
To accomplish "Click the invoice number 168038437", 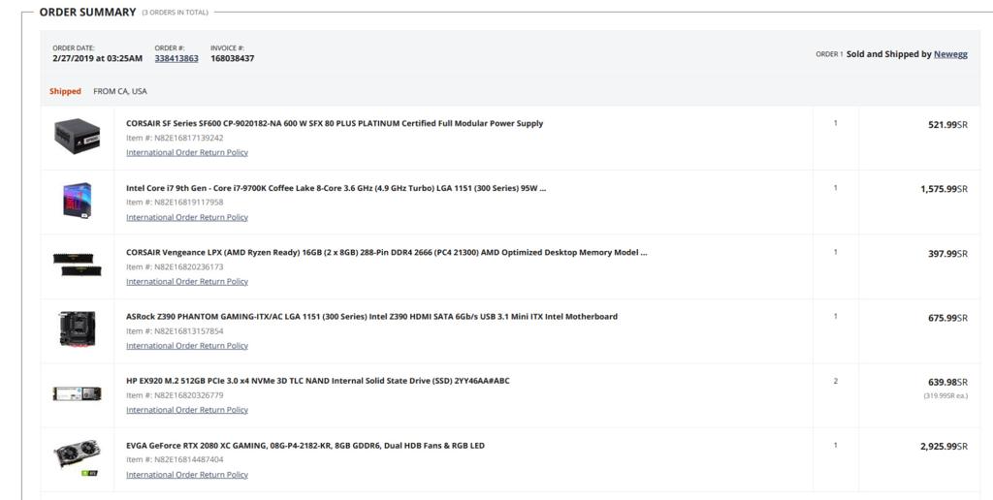I will [233, 58].
